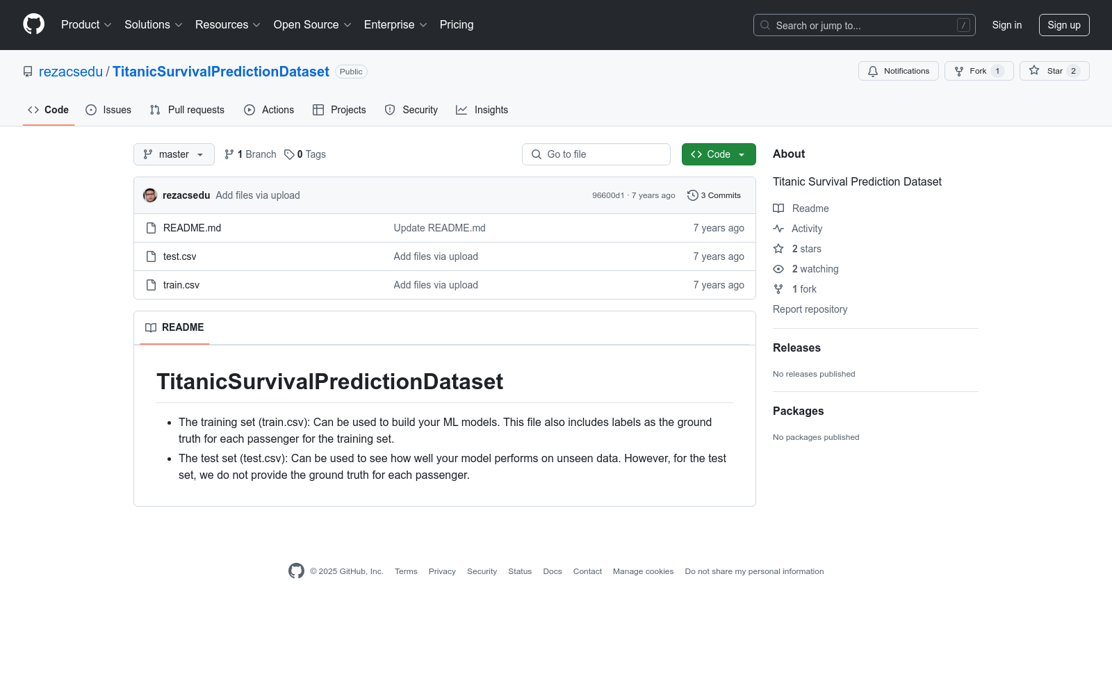Click the Go to file search box
The image size is (1112, 695).
(596, 154)
